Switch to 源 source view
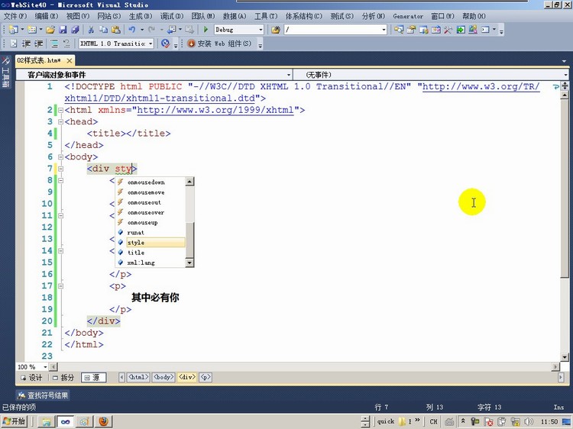 click(x=93, y=378)
